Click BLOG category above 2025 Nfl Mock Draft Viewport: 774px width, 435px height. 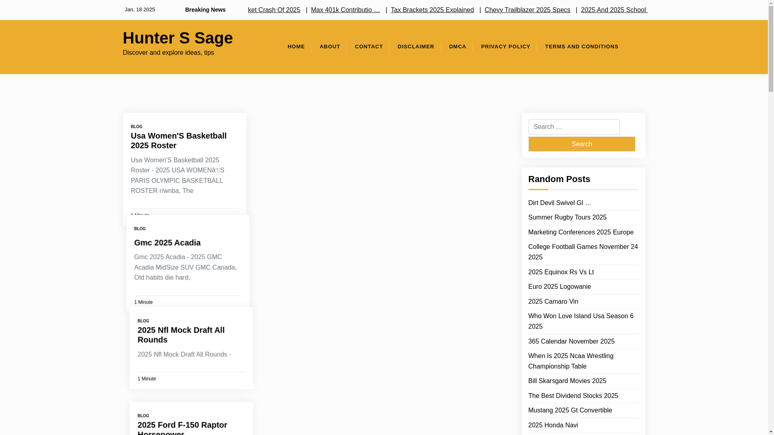pos(143,321)
